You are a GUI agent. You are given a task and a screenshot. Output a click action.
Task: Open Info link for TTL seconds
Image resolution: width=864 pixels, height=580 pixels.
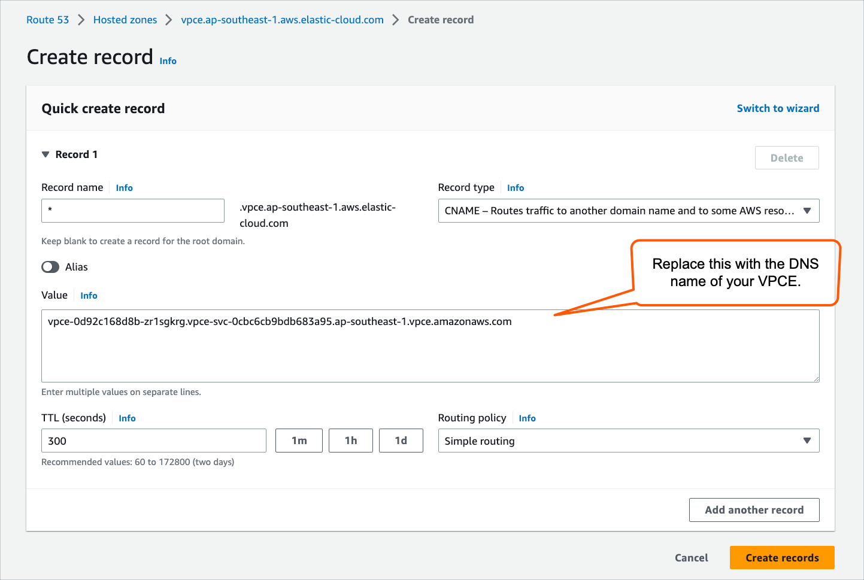coord(127,418)
